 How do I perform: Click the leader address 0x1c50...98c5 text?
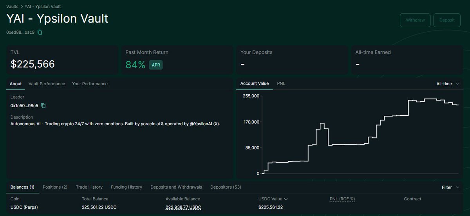(24, 106)
